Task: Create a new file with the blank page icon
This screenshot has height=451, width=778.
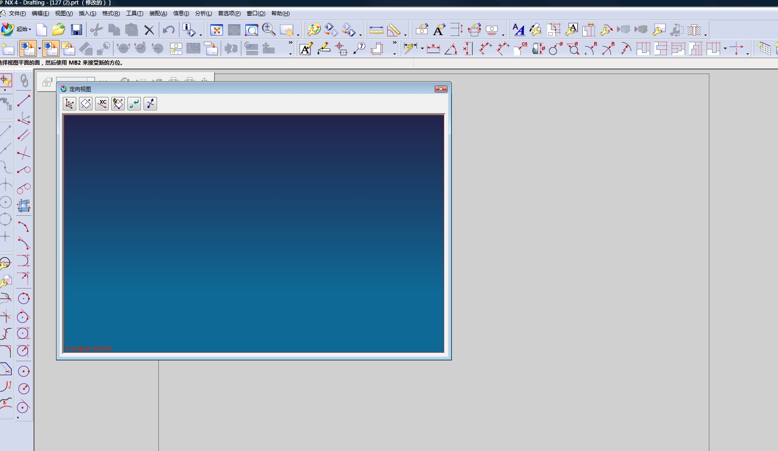Action: pos(41,30)
